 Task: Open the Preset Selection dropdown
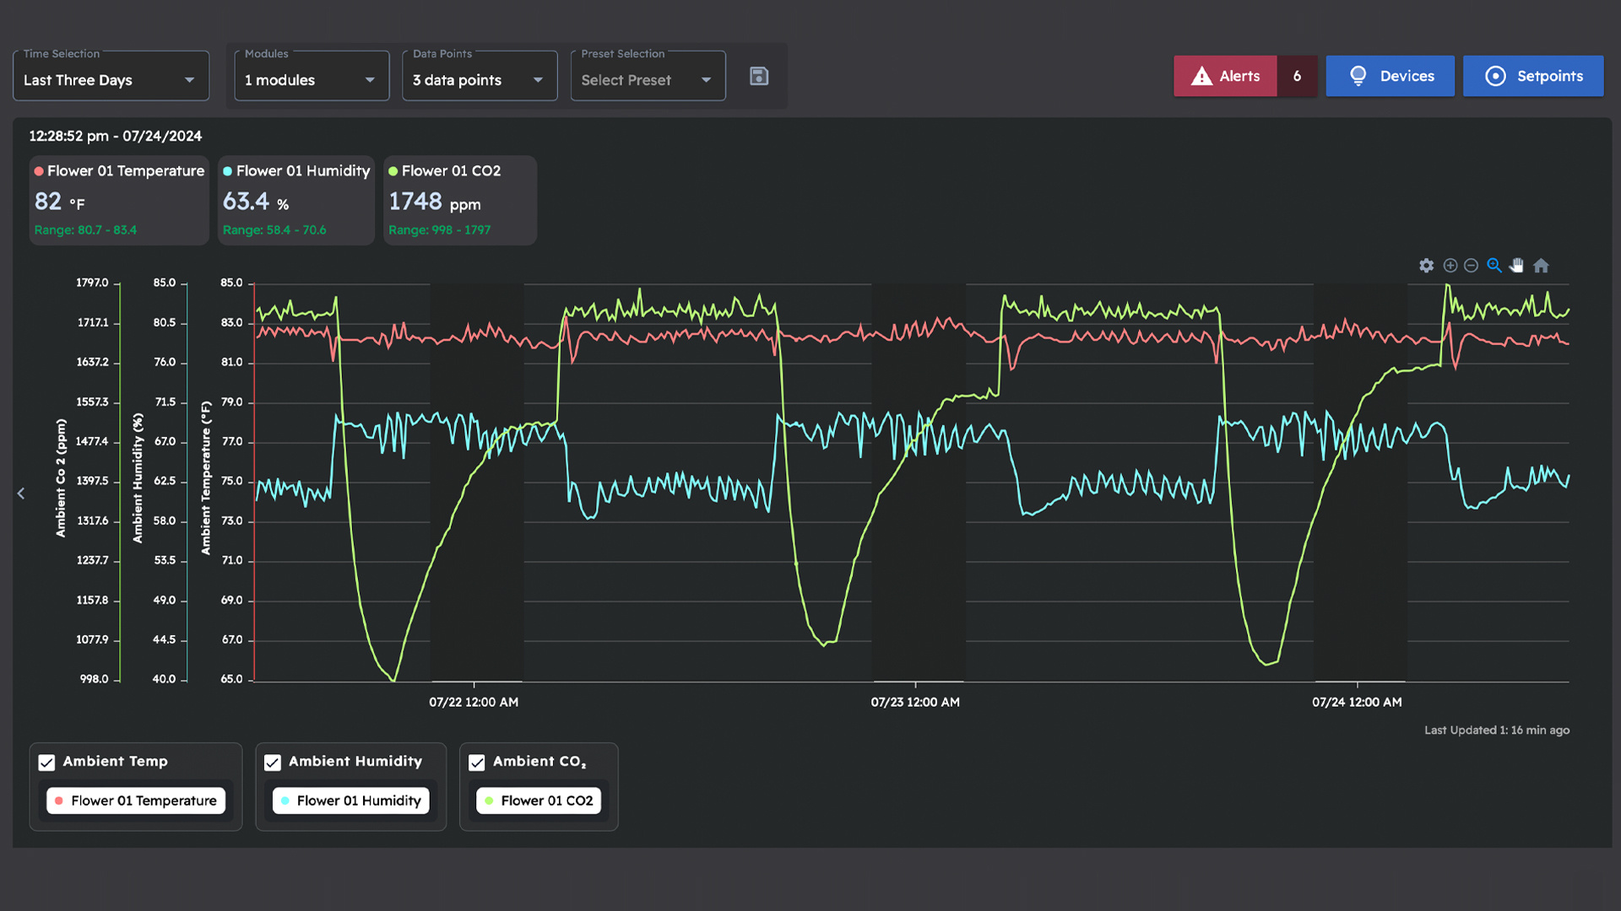click(x=648, y=80)
